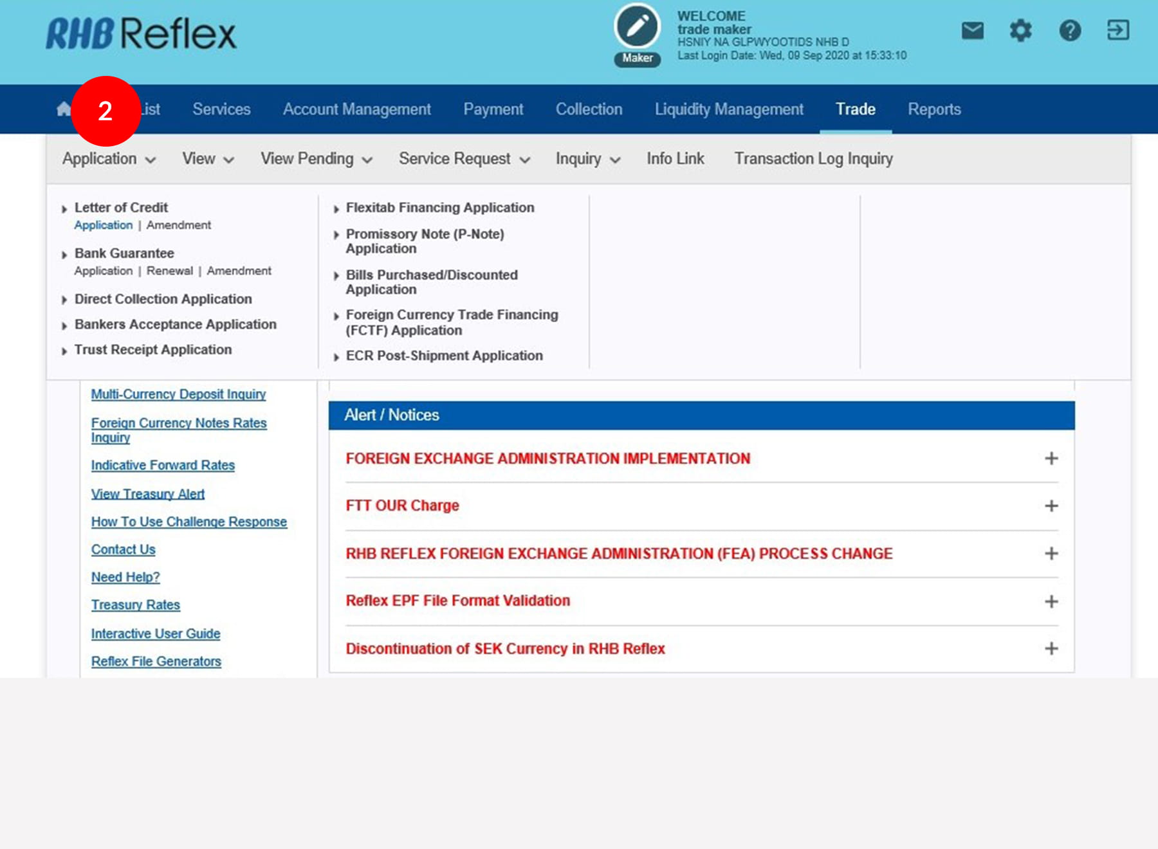Open the Liquidity Management tab
Image resolution: width=1158 pixels, height=849 pixels.
tap(729, 109)
